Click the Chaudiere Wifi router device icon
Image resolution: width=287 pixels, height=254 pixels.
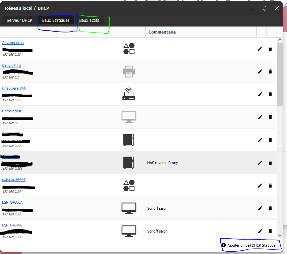(129, 94)
